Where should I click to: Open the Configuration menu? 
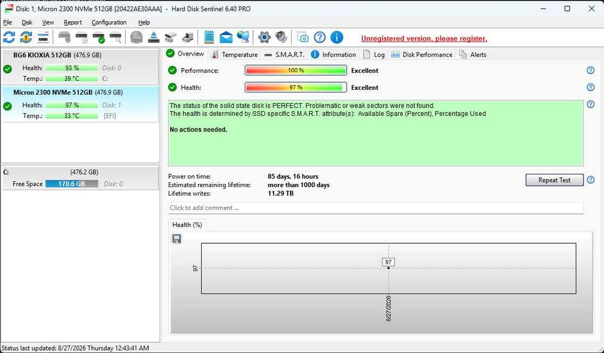click(109, 22)
